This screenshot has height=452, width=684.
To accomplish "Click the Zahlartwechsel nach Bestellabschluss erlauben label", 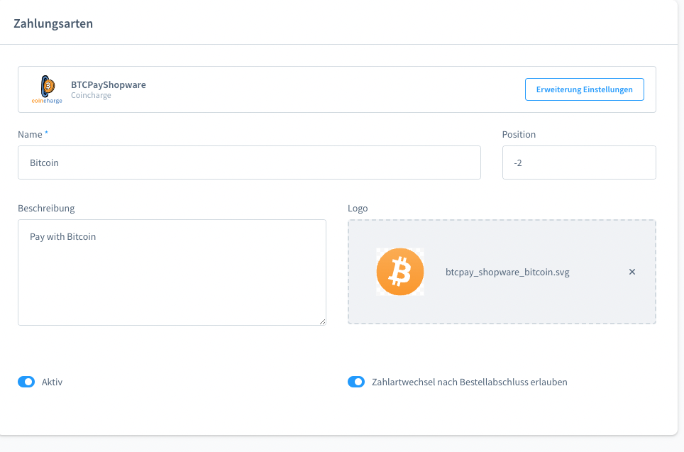I will tap(470, 382).
